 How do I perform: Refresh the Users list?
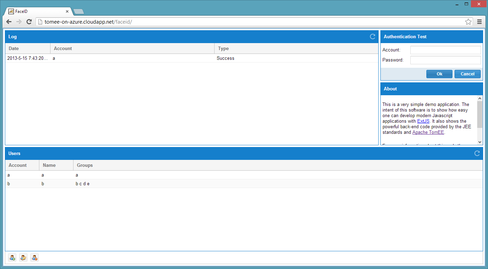[x=477, y=153]
